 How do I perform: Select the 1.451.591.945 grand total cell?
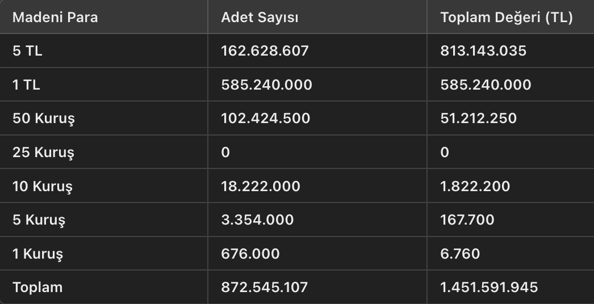tap(488, 287)
